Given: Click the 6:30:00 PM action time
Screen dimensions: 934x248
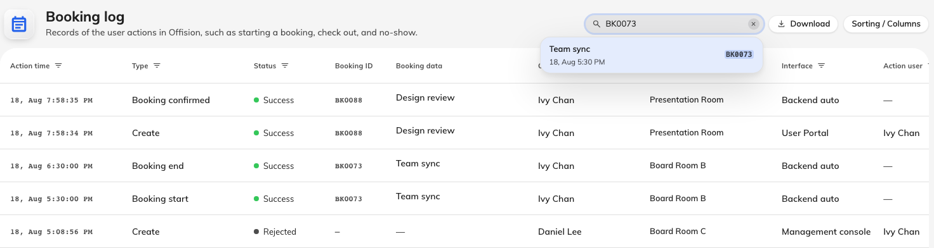Looking at the screenshot, I should coord(51,166).
